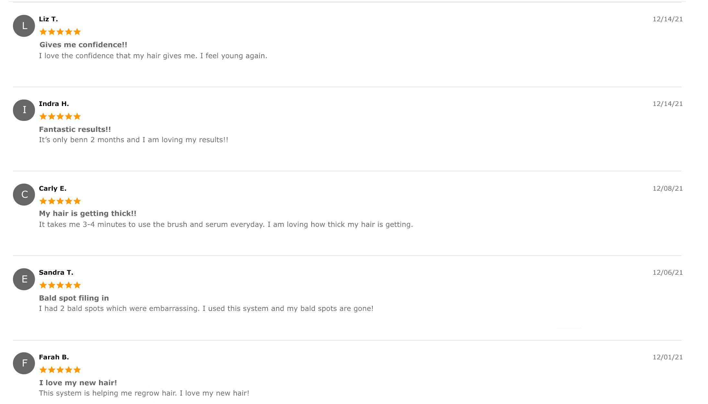Click the 12/08/21 date on Carly's review
This screenshot has width=708, height=404.
click(668, 188)
